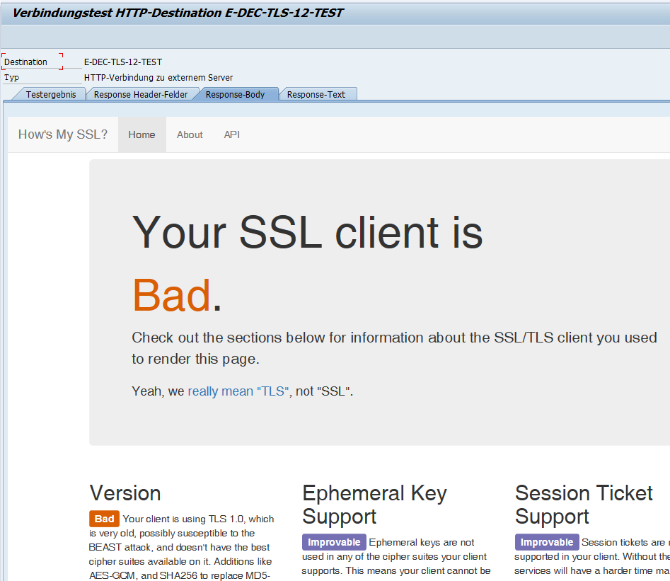
Task: Click the Ephemeral Key Support heading
Action: (374, 505)
